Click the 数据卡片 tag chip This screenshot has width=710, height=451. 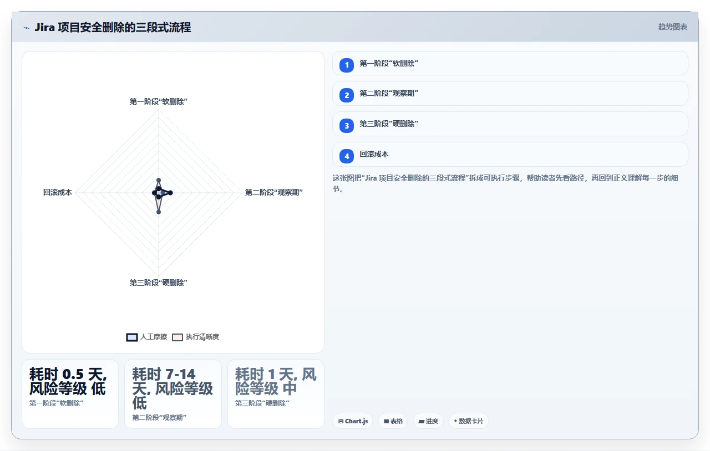point(468,421)
